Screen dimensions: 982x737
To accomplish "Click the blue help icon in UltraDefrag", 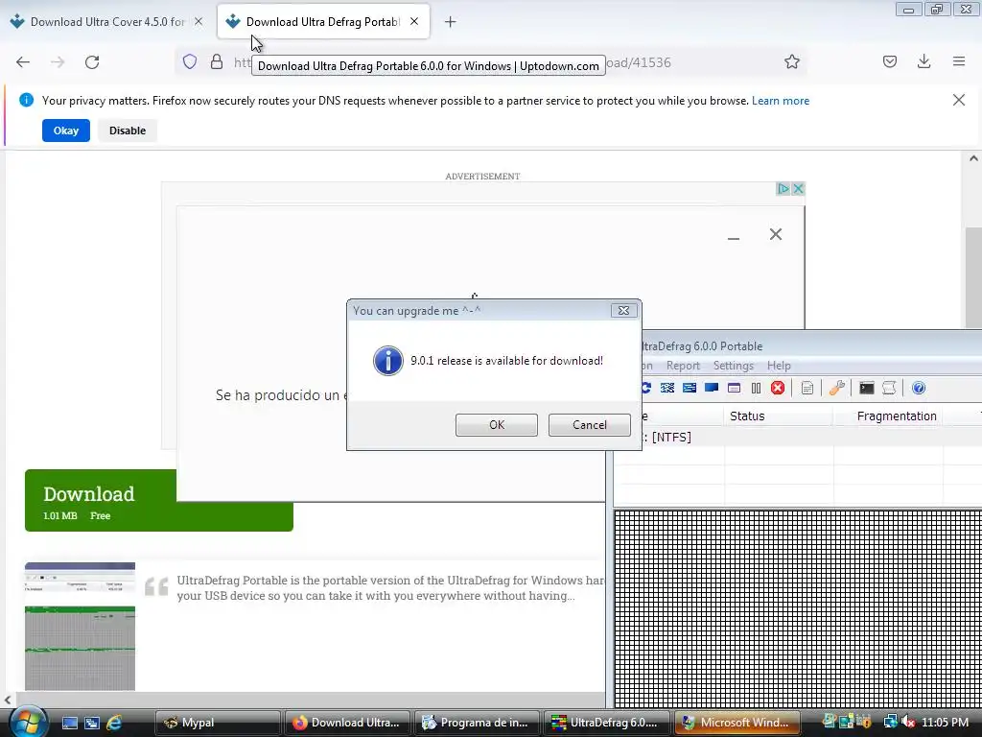I will [x=918, y=388].
